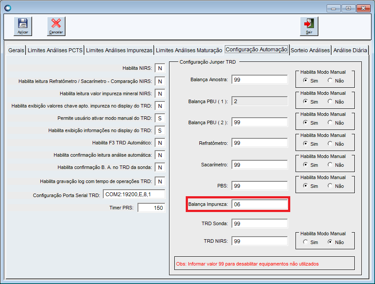Click the gravação log tempo operações field

160,181
